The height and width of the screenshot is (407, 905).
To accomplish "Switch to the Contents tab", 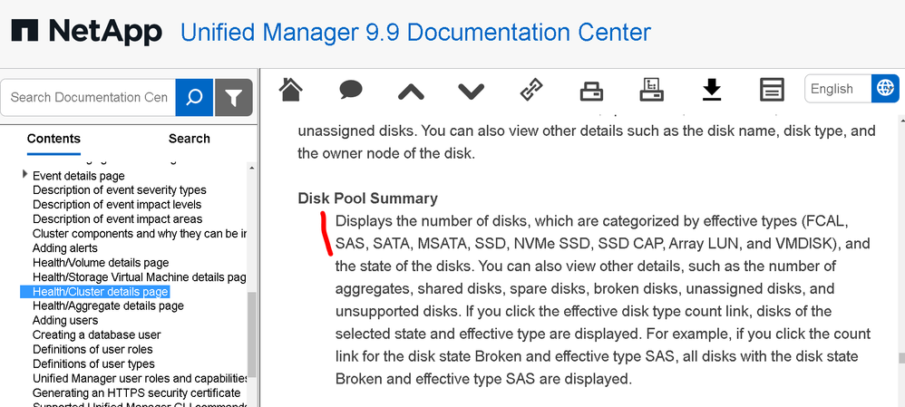I will 54,139.
